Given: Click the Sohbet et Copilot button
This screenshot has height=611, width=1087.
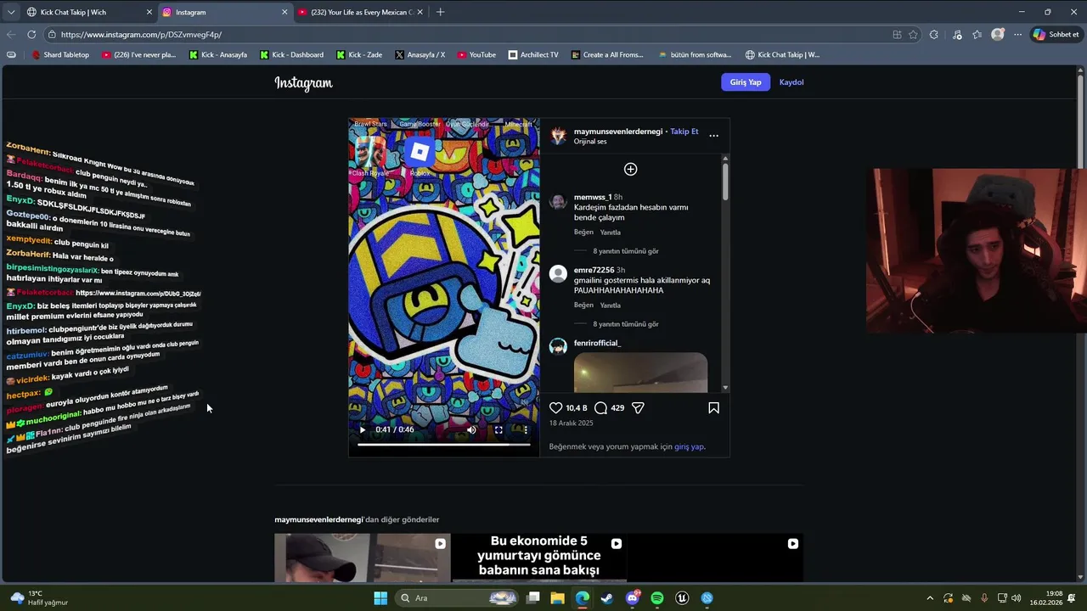Looking at the screenshot, I should 1056,35.
